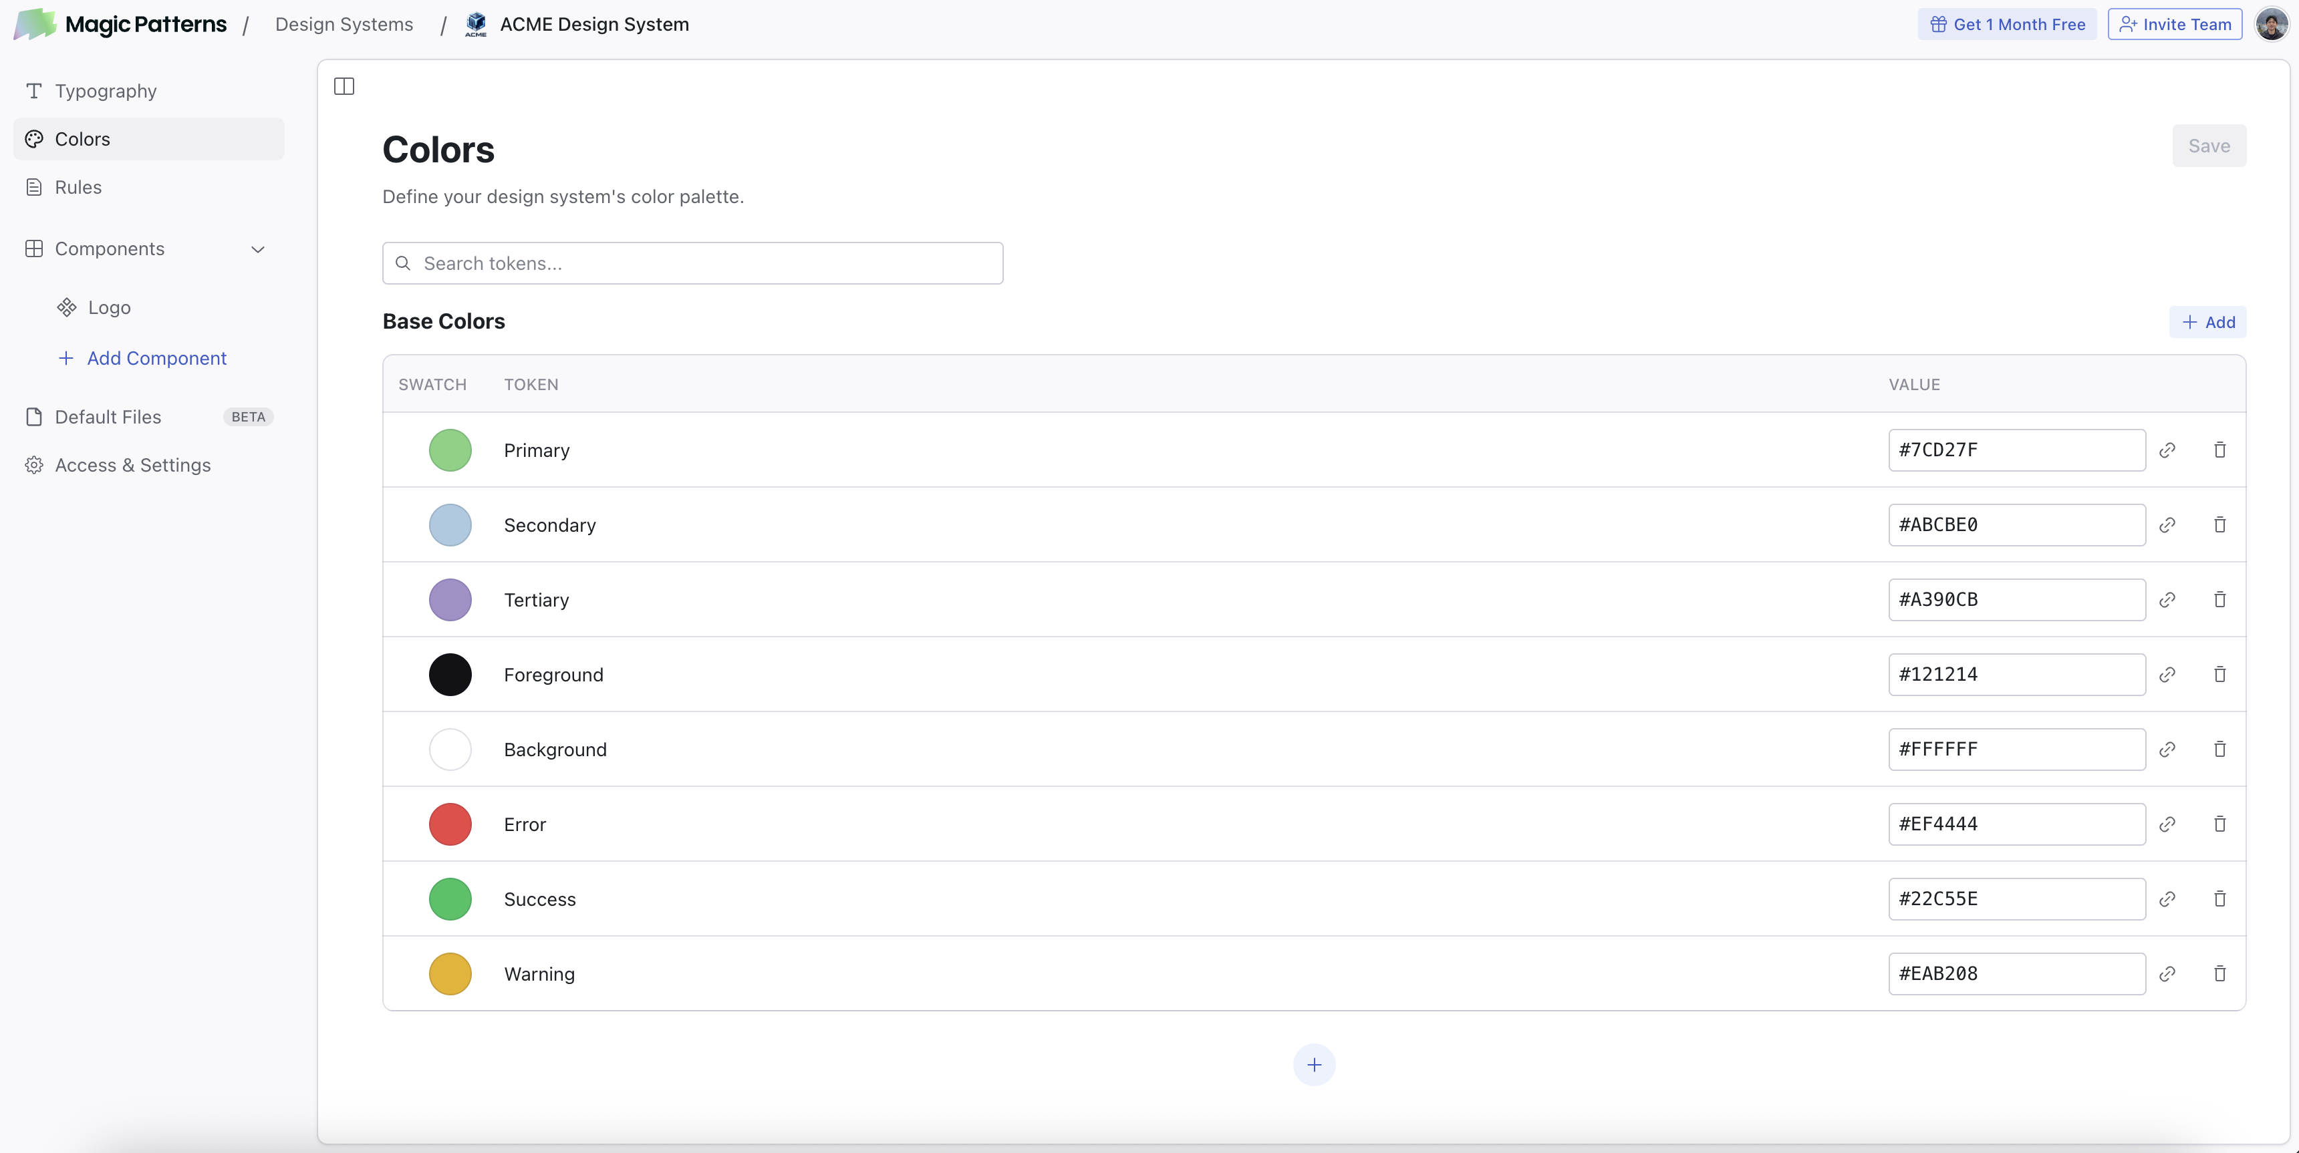Click the Invite Team button

tap(2174, 24)
